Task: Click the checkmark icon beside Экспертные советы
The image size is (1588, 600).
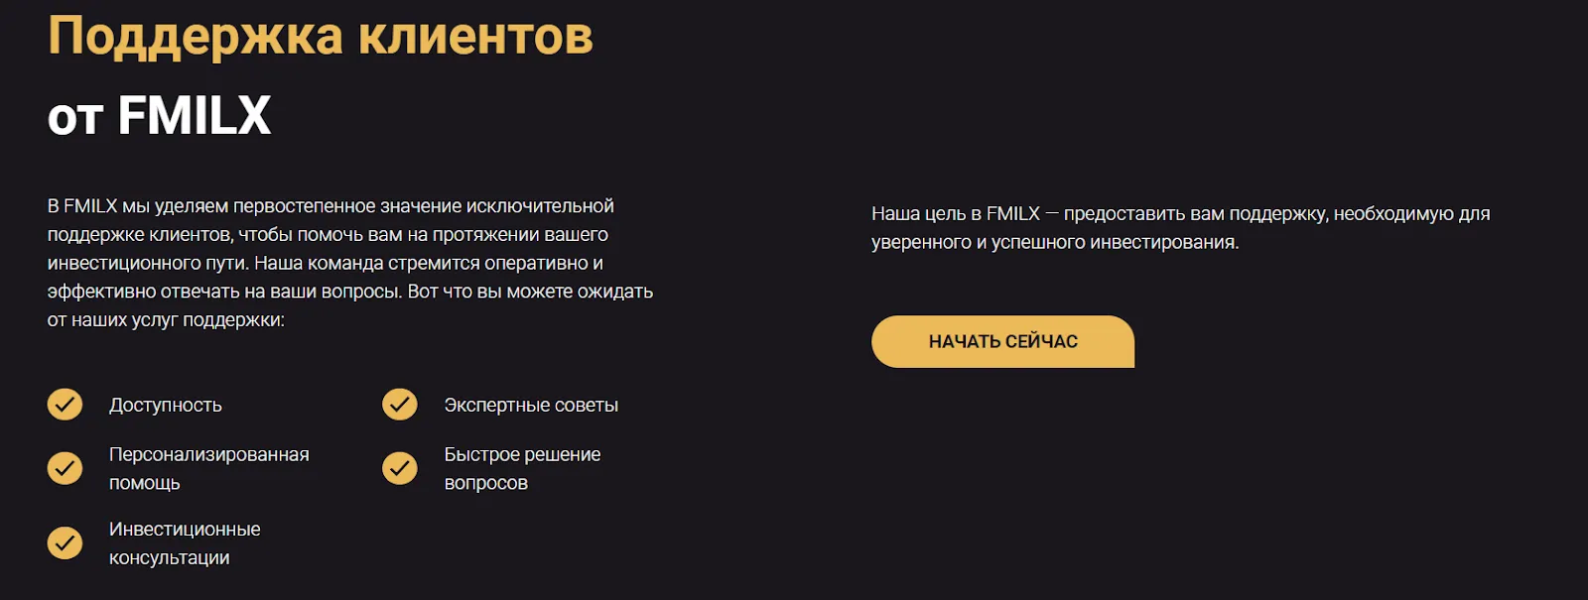Action: 400,404
